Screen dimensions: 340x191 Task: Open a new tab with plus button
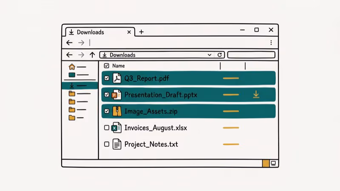pos(142,32)
